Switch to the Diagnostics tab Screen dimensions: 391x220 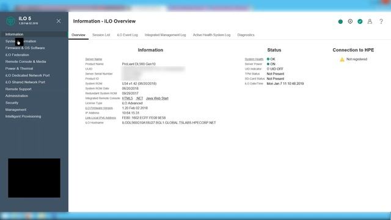246,35
